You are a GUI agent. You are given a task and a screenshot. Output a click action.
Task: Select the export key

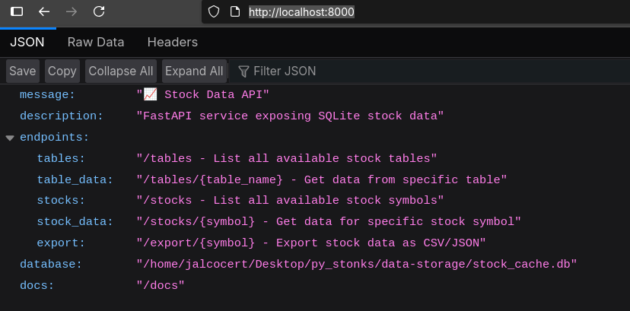point(61,243)
